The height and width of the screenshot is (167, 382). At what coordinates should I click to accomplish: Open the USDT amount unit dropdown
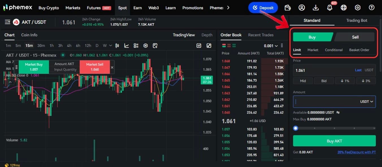point(366,101)
